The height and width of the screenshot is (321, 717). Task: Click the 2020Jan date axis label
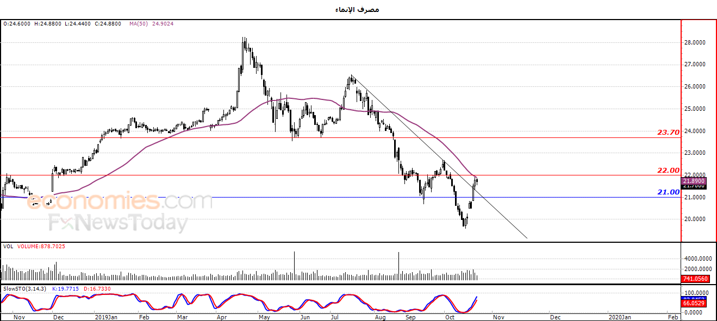pyautogui.click(x=620, y=317)
